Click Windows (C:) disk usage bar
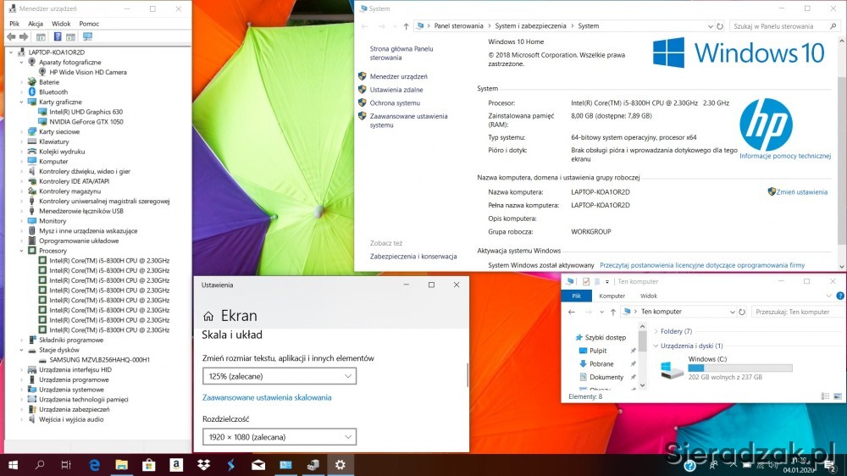This screenshot has width=847, height=476. [x=740, y=368]
